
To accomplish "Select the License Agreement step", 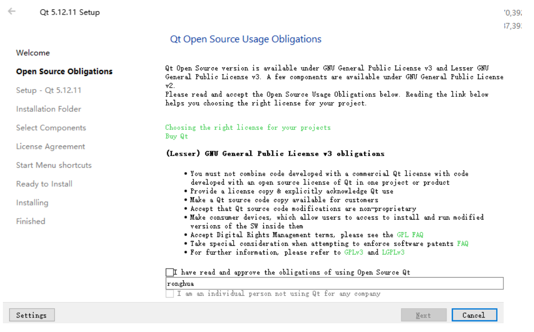I will (x=51, y=146).
